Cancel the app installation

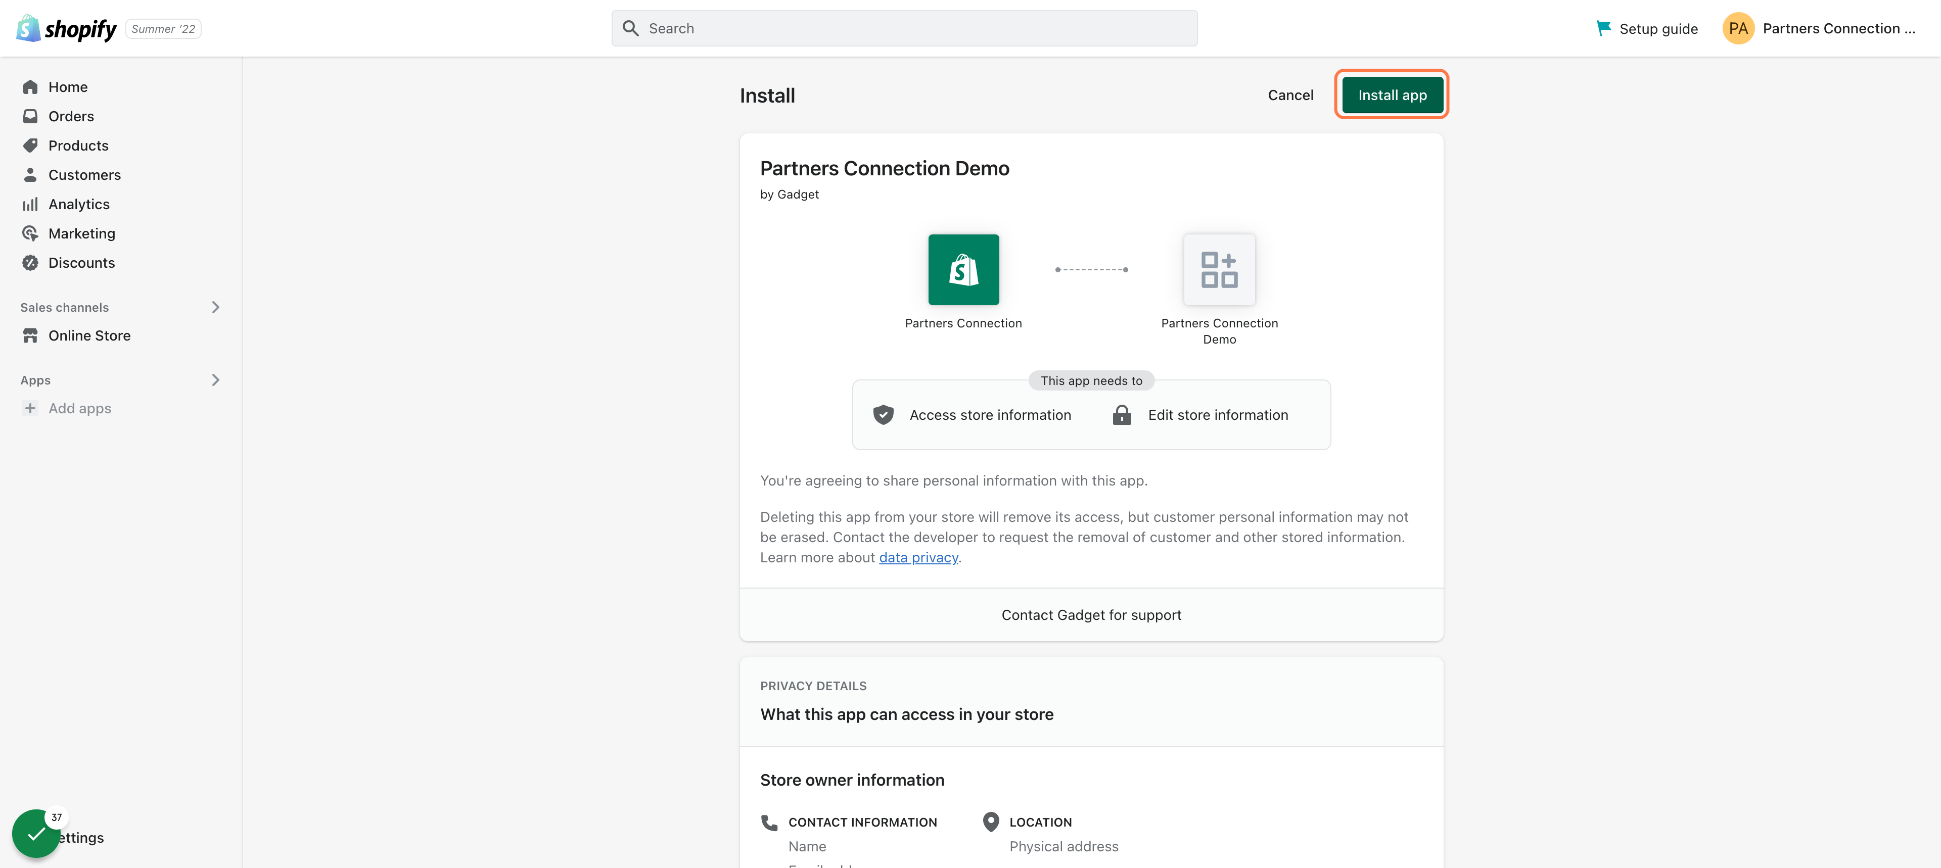[1290, 95]
